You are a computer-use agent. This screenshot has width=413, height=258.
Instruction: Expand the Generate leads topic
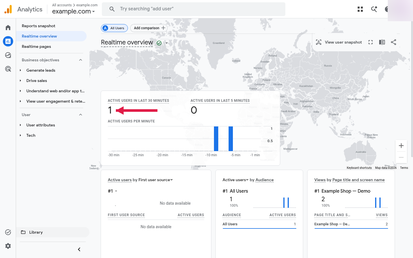[x=20, y=70]
